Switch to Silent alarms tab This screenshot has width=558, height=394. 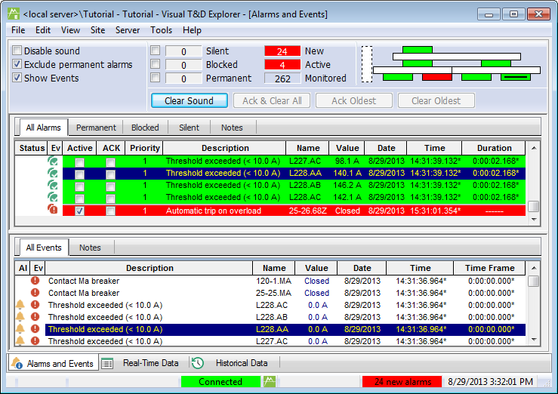click(x=189, y=128)
